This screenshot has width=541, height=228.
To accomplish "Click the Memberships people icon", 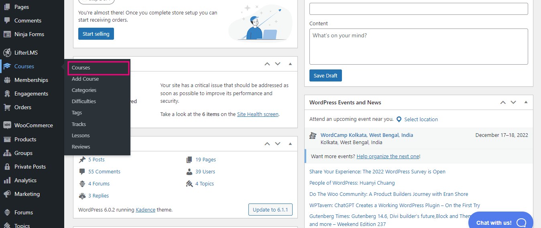I will coord(7,80).
